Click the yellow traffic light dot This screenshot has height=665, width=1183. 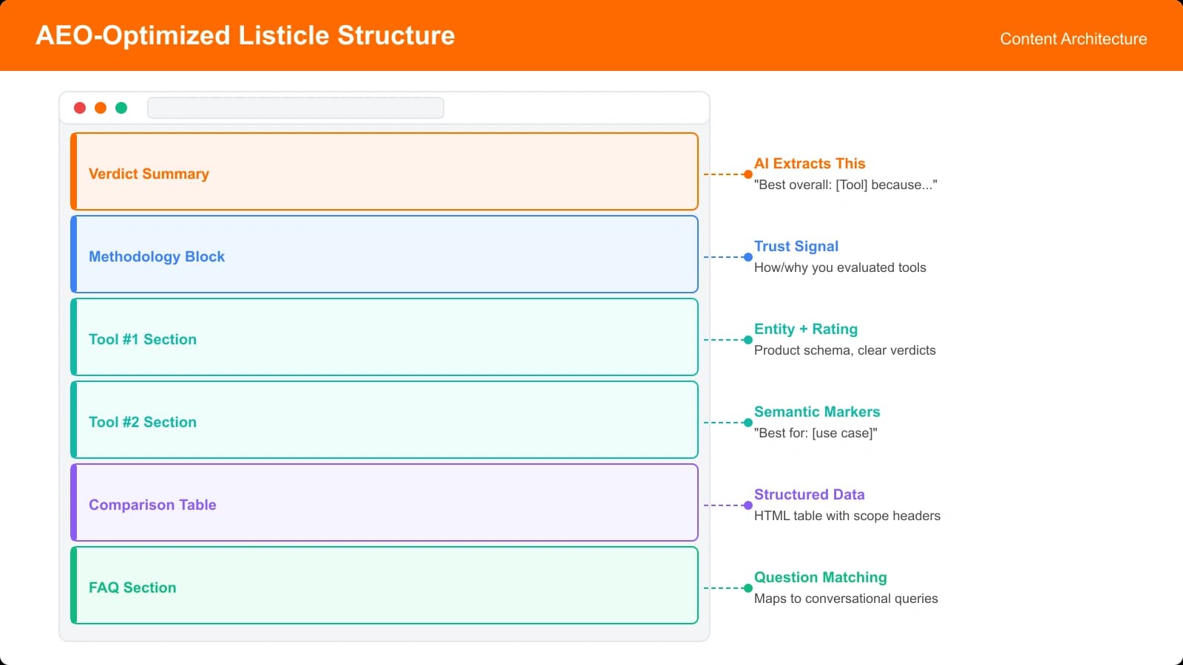pyautogui.click(x=101, y=107)
